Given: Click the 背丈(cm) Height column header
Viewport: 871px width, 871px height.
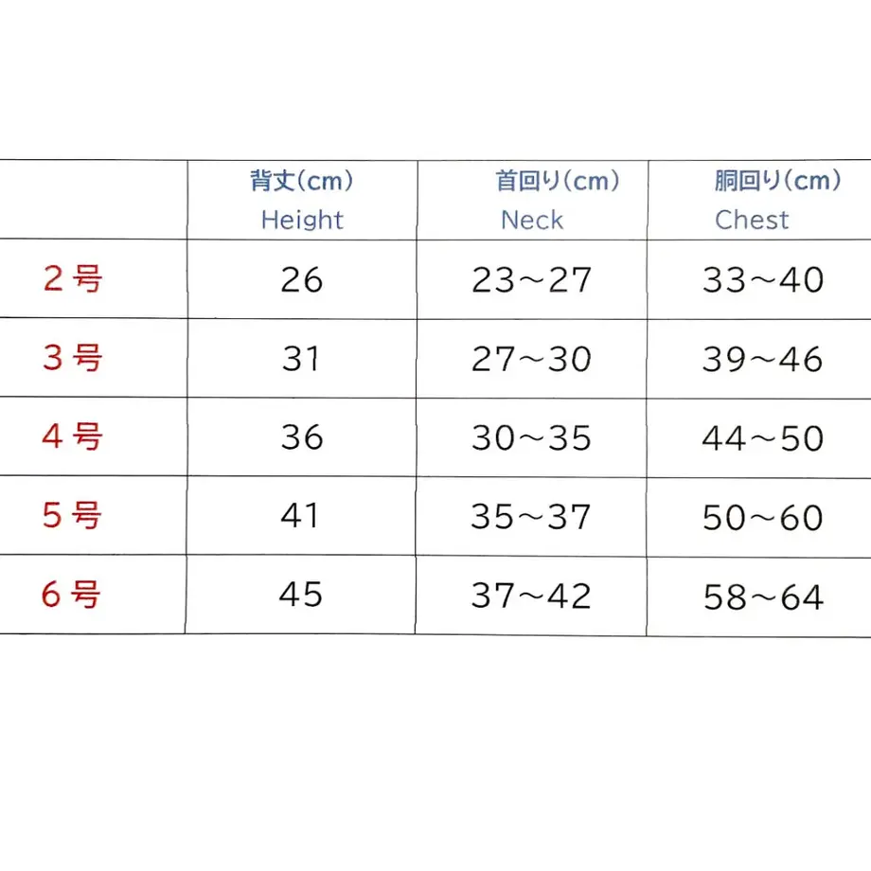Looking at the screenshot, I should tap(302, 200).
